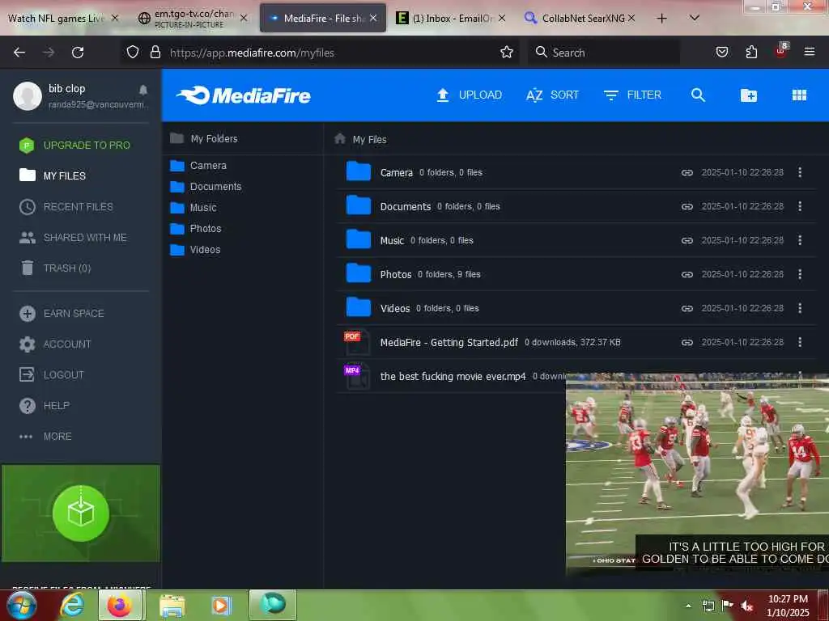Click the MediaFire logo
829x621 pixels.
click(x=244, y=95)
